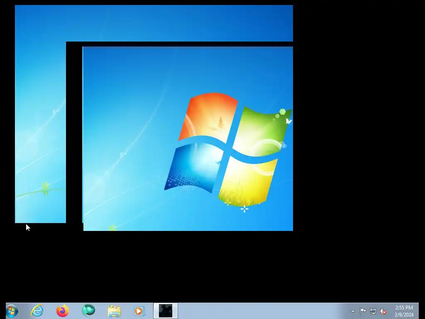Viewport: 425px width, 319px height.
Task: Launch Internet Explorer from the taskbar
Action: [37, 311]
